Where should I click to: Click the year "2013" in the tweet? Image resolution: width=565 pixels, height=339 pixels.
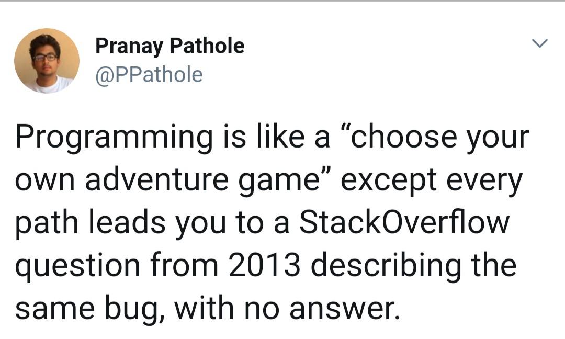click(x=265, y=265)
